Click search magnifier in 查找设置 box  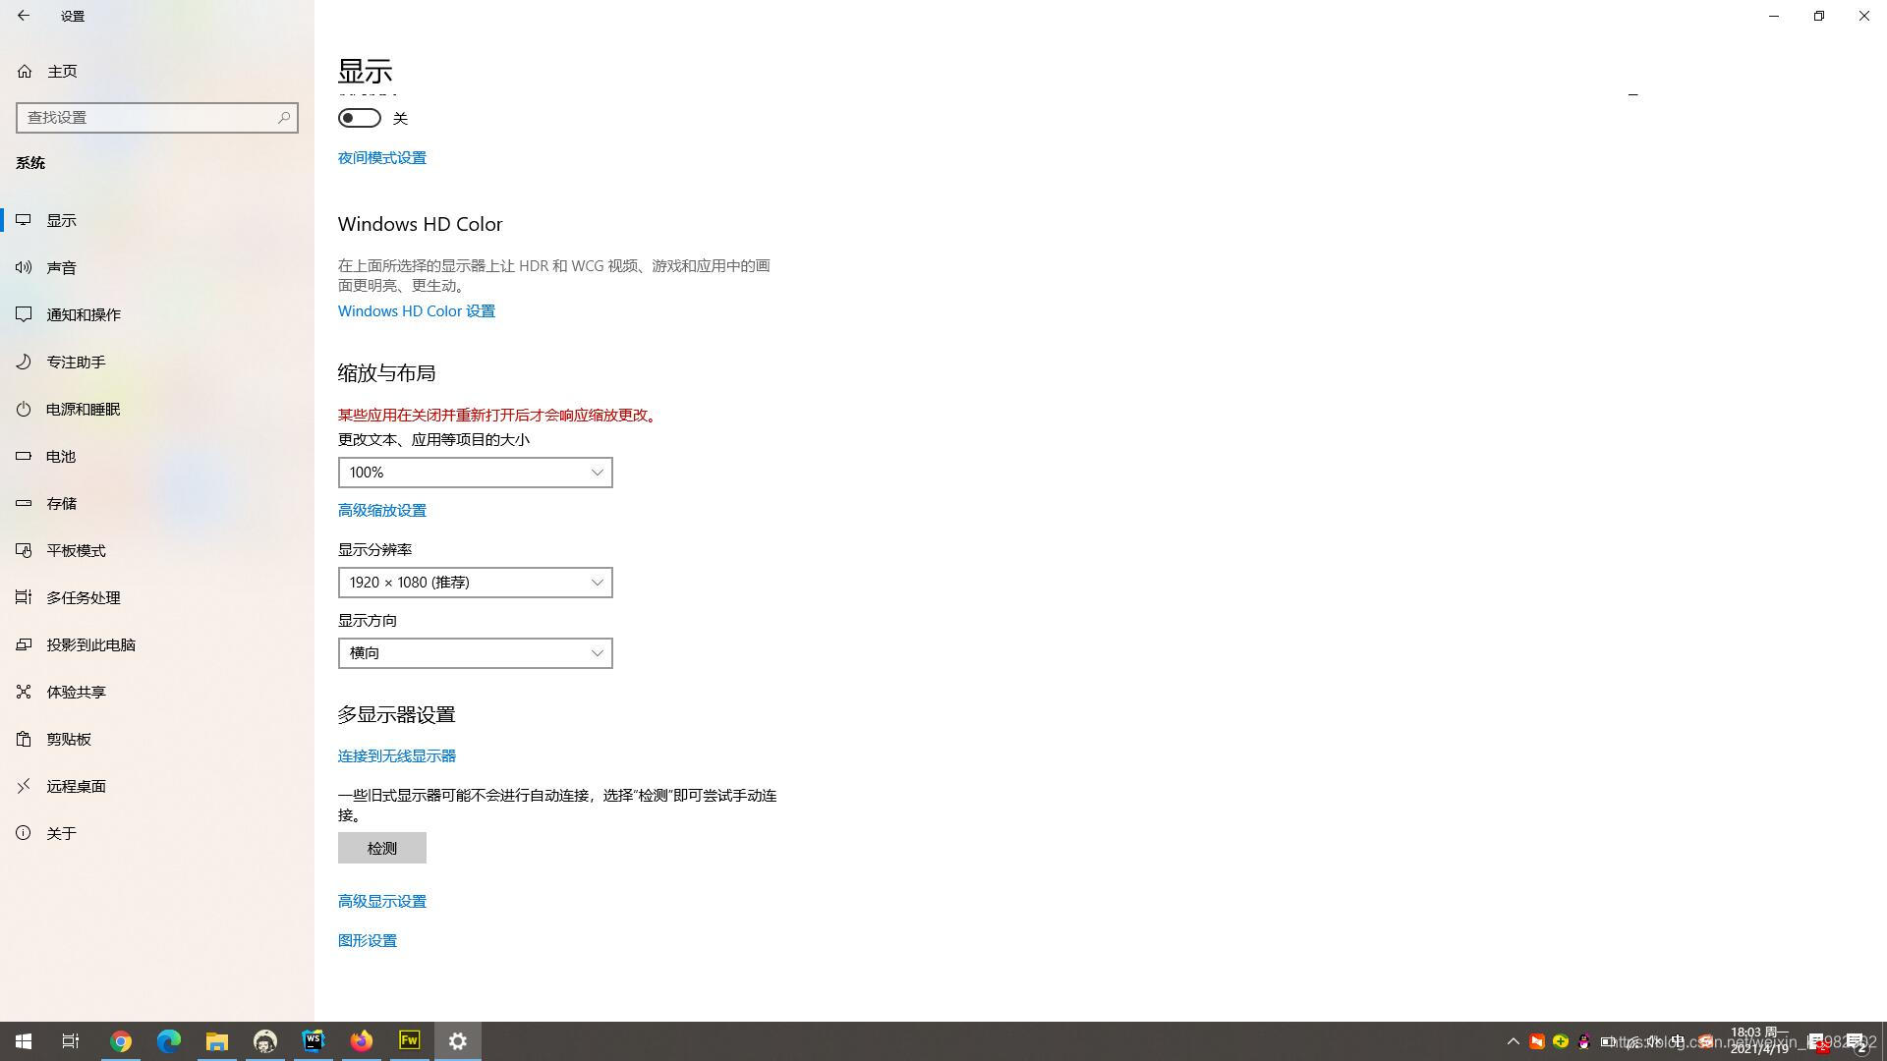click(x=284, y=117)
